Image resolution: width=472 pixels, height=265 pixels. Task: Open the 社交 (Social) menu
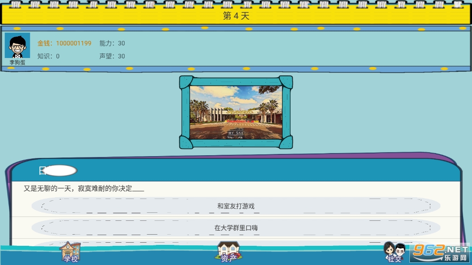pos(395,252)
